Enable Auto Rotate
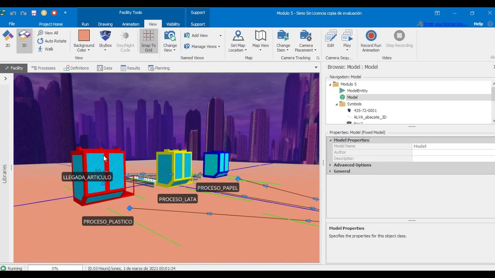Viewport: 495px width, 278px height. coord(52,41)
